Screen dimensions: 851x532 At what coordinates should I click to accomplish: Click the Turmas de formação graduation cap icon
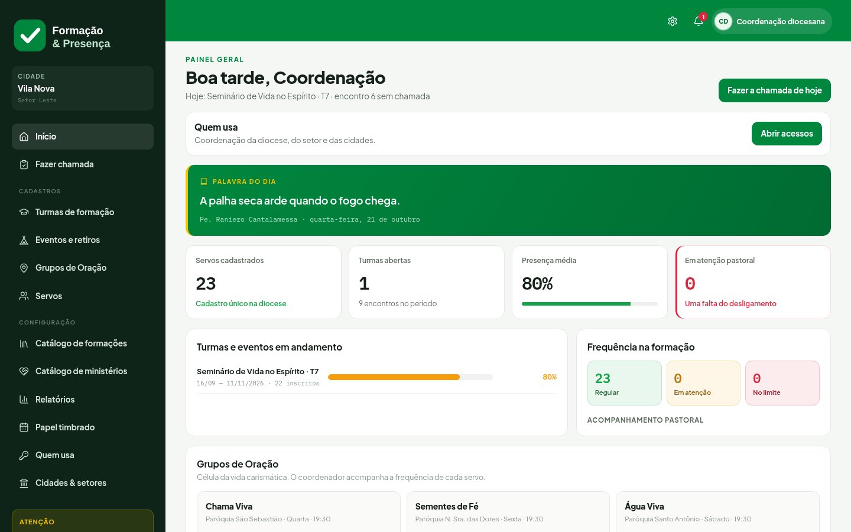[x=24, y=212]
